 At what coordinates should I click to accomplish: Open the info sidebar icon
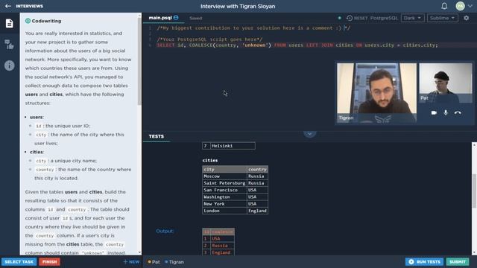(x=10, y=66)
